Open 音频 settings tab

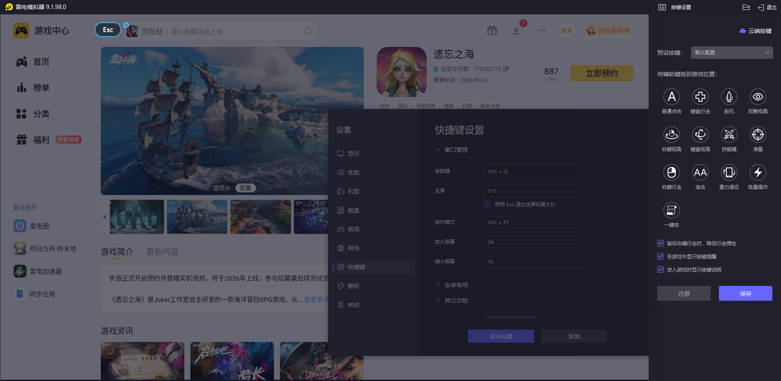(373, 229)
